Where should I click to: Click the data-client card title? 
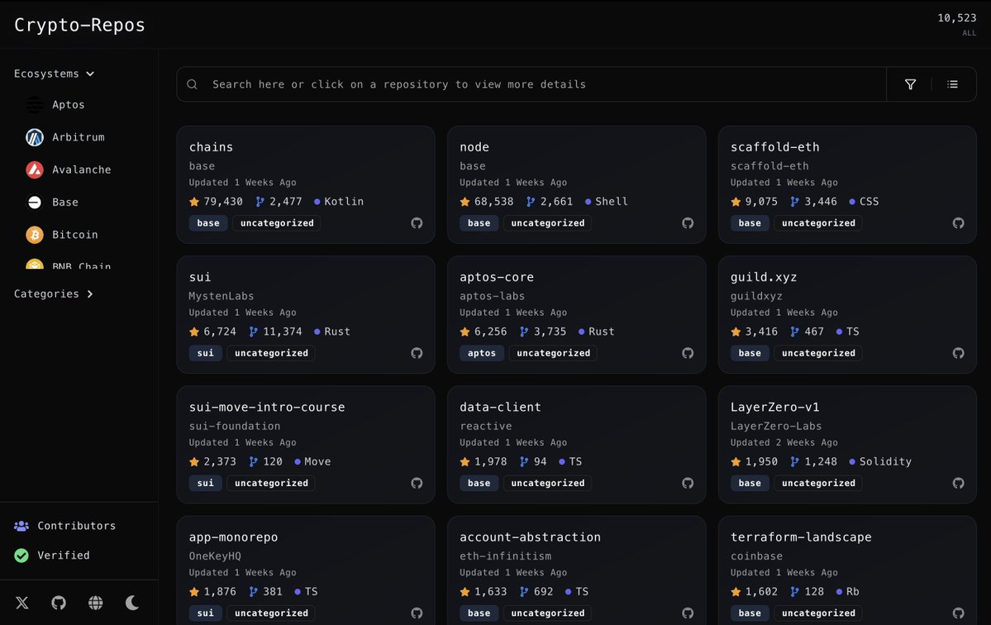point(501,407)
